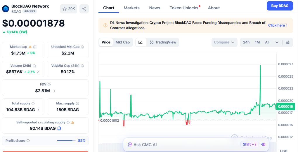
Task: Set chart range to All
Action: (267, 42)
